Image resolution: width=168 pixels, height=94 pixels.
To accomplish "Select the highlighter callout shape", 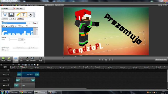I will (18, 15).
